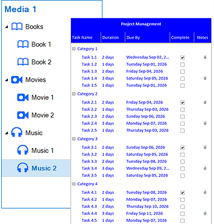The width and height of the screenshot is (214, 224).
Task: Collapse the Music tree node arrow
Action: point(7,133)
